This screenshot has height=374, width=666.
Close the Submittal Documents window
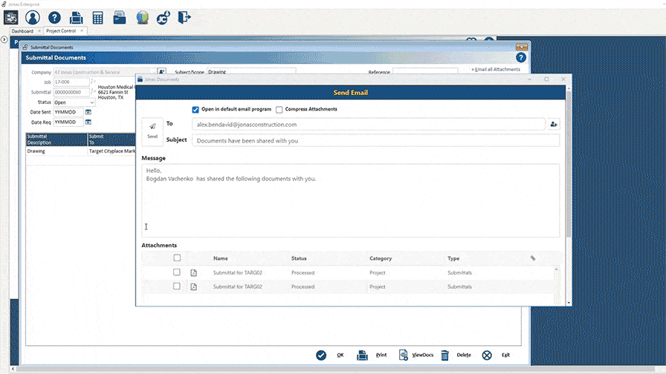[522, 47]
